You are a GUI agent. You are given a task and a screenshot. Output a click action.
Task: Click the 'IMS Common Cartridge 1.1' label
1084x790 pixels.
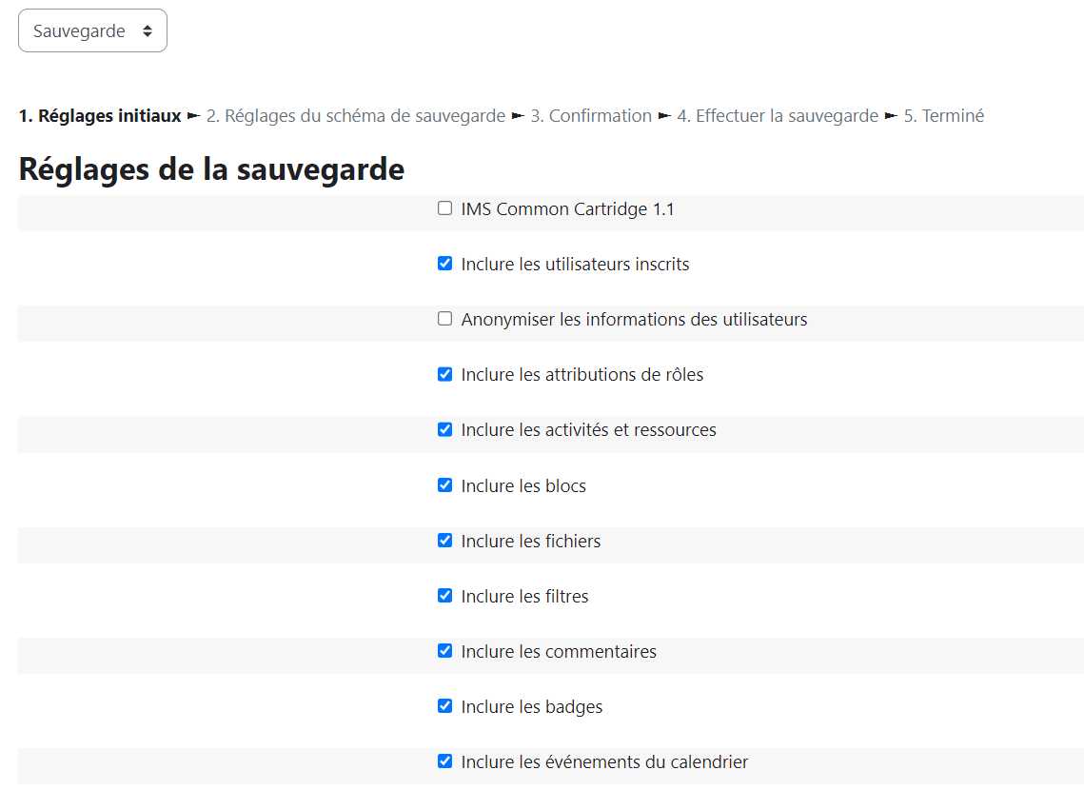[567, 208]
